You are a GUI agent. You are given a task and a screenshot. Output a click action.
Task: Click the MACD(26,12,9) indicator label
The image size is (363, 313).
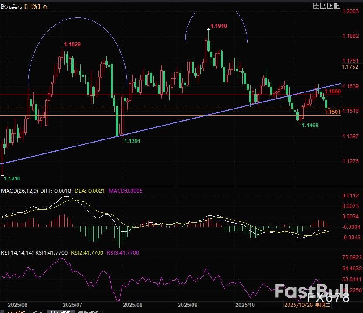[21, 191]
